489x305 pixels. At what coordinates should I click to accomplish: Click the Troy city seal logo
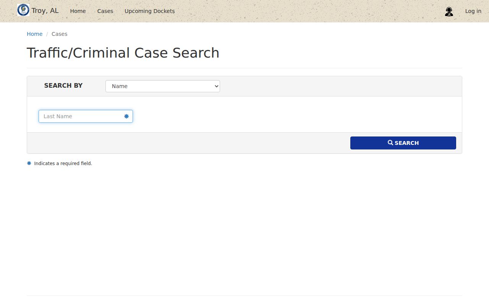pos(23,10)
